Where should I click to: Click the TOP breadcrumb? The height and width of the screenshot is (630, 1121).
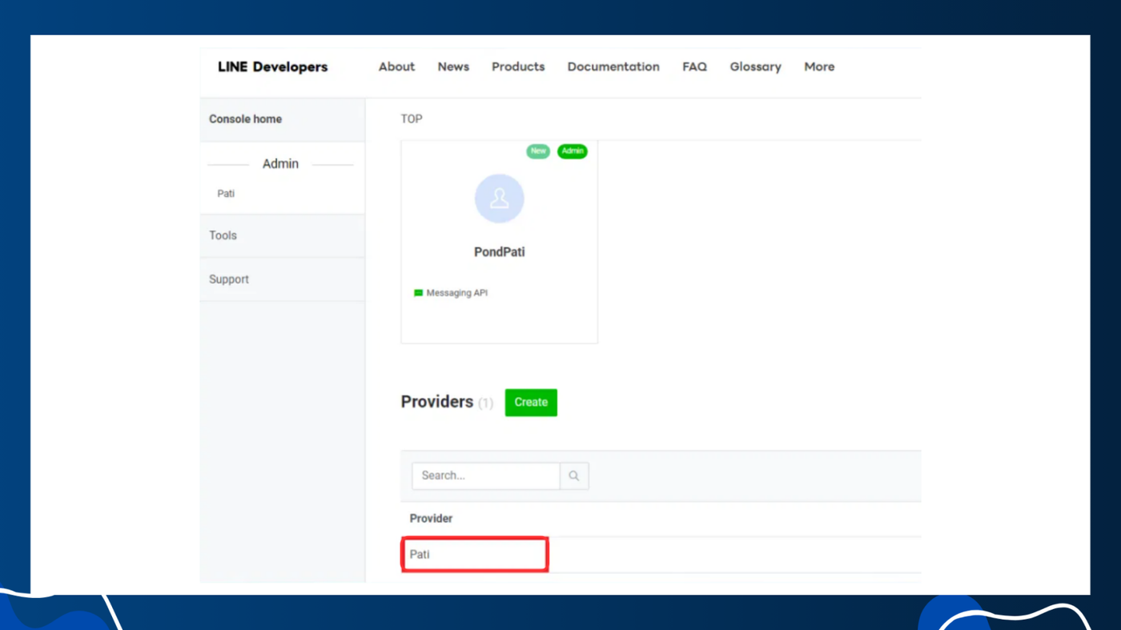click(412, 118)
